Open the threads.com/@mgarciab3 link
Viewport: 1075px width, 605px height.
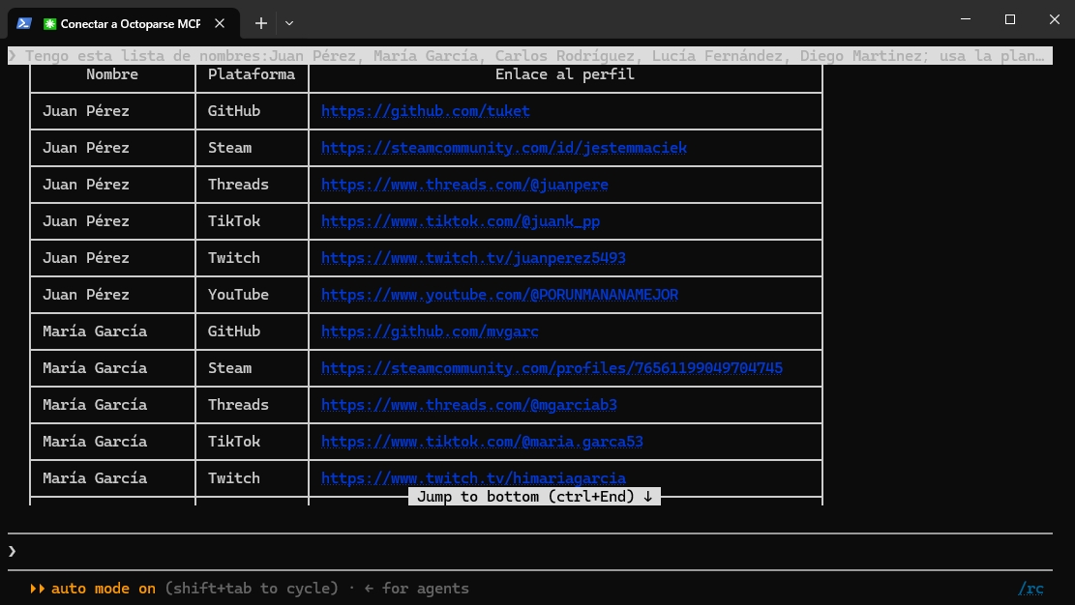coord(469,405)
